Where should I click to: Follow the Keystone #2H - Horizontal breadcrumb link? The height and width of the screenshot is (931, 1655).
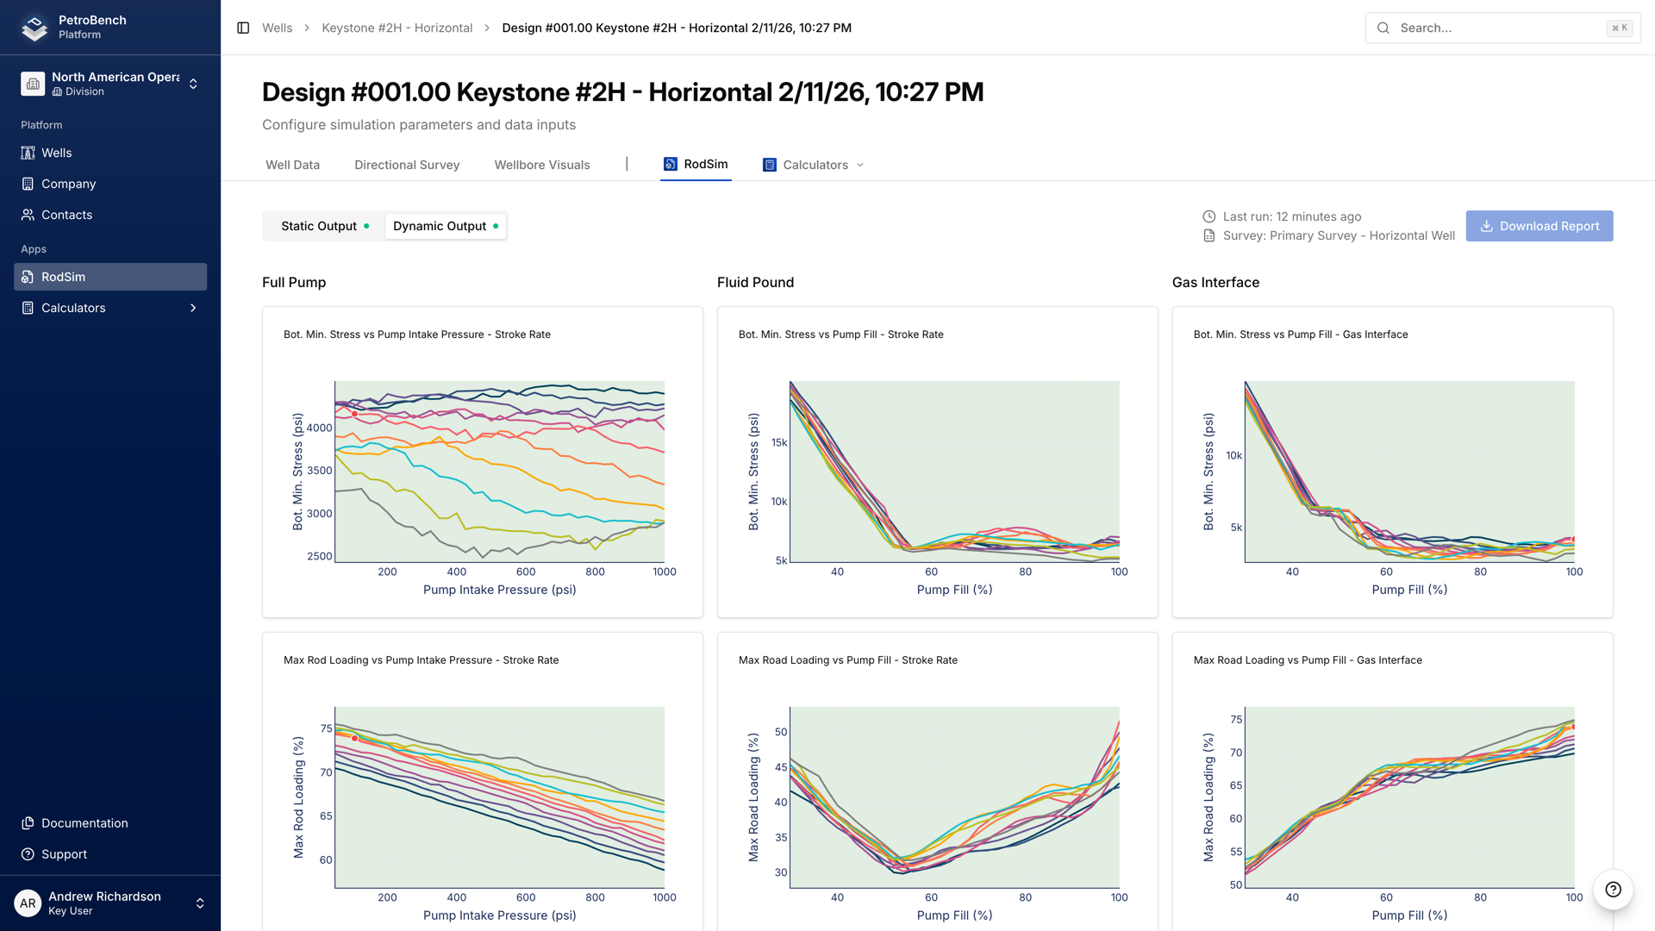click(x=397, y=28)
